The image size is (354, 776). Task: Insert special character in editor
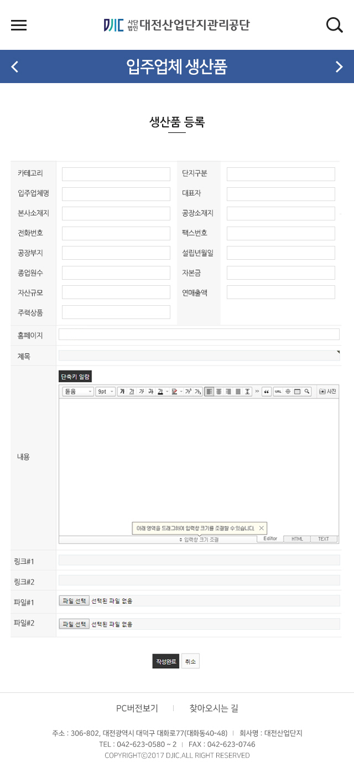click(287, 391)
